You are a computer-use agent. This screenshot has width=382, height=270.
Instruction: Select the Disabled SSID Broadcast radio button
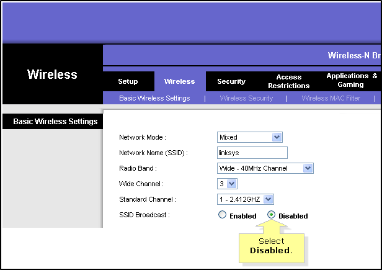271,215
